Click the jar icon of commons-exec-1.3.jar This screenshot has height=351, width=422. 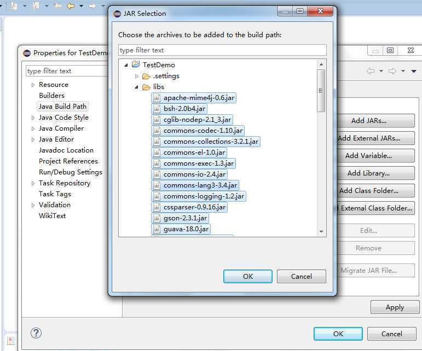click(x=157, y=163)
